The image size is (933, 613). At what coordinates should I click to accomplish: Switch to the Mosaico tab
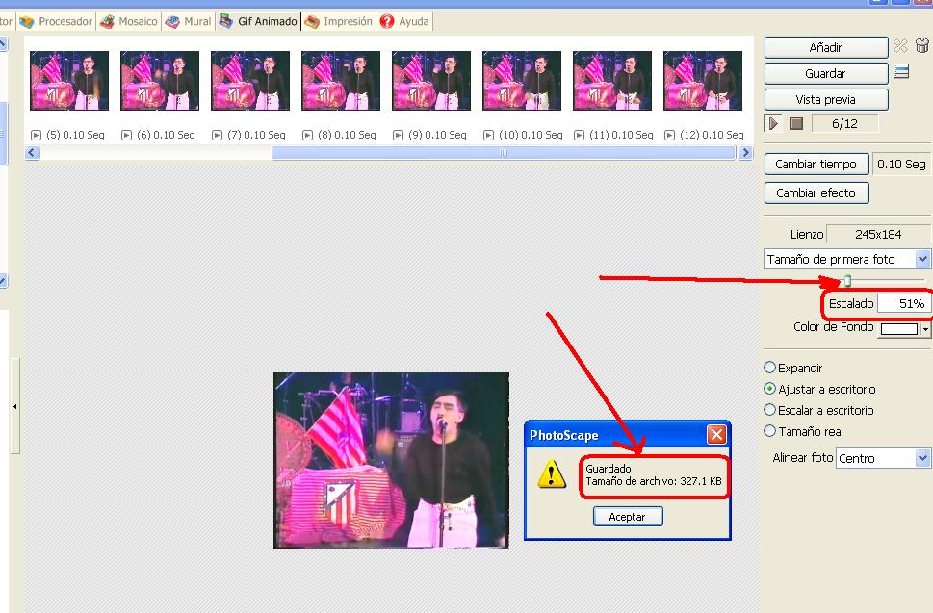click(129, 22)
